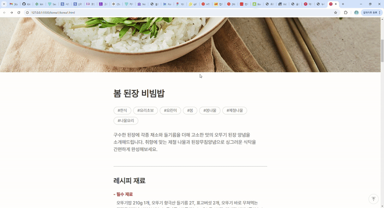Viewport: 384px width, 208px height.
Task: Click the browser forward arrow
Action: click(12, 12)
